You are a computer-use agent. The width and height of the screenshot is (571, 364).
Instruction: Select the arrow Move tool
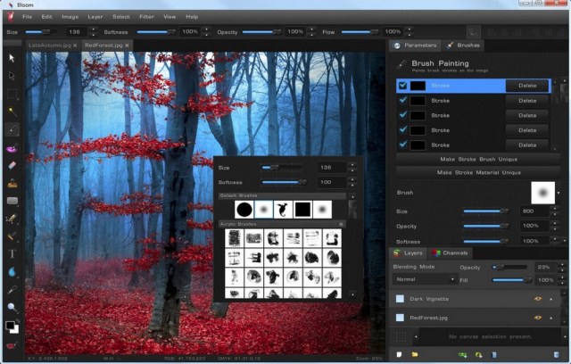coord(12,58)
